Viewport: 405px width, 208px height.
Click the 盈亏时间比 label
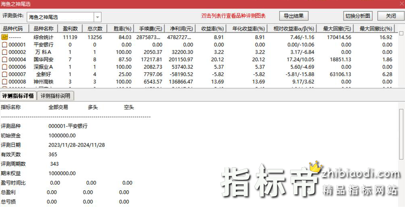(x=13, y=183)
